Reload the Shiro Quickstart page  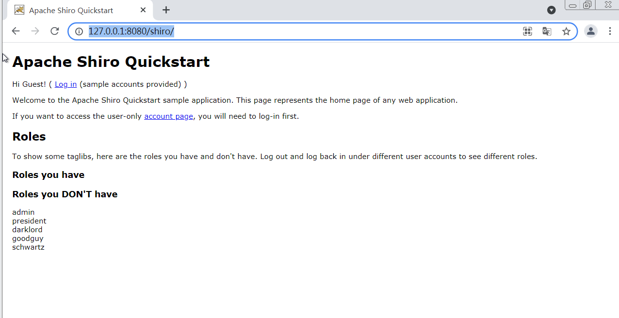click(55, 32)
